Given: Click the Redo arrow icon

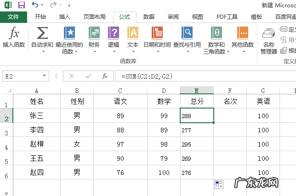Looking at the screenshot, I should click(53, 5).
